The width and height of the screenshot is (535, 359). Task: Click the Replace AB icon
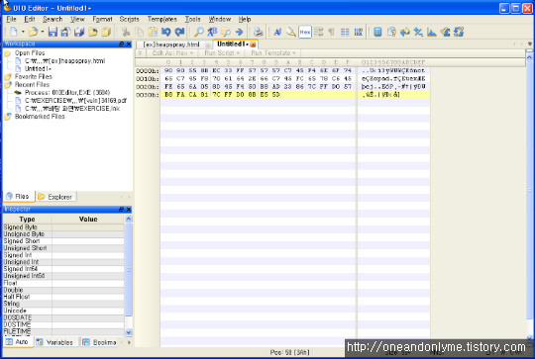(x=212, y=32)
